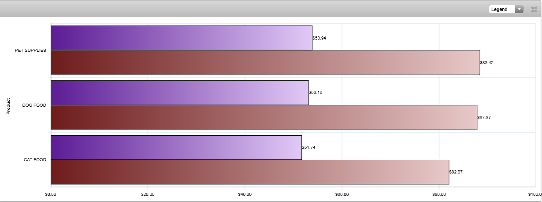This screenshot has height=202, width=542.
Task: Click the Legend text field
Action: pyautogui.click(x=502, y=9)
